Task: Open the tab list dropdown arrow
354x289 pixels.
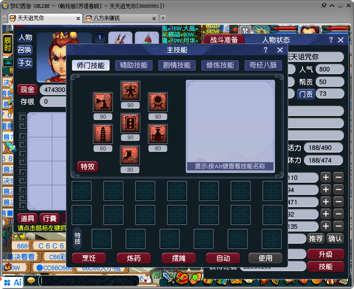Action: (x=4, y=18)
